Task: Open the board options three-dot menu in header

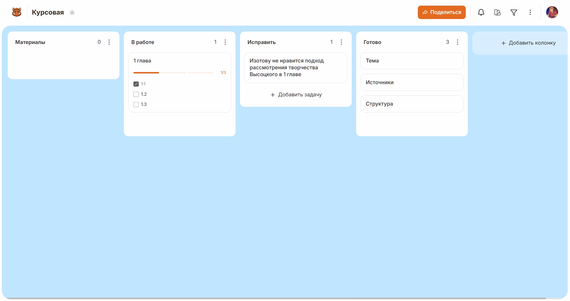Action: 530,12
